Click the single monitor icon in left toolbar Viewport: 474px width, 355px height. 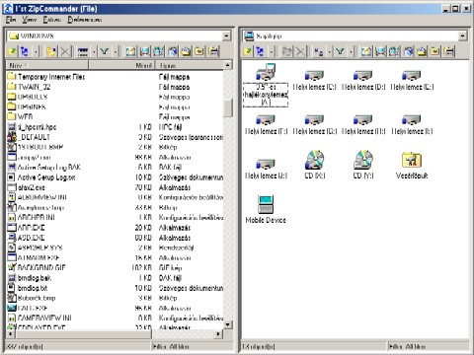click(145, 51)
